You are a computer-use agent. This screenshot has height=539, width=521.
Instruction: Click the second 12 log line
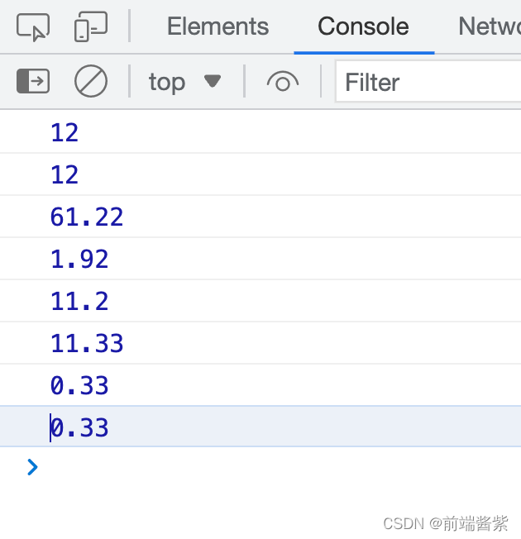pos(65,174)
